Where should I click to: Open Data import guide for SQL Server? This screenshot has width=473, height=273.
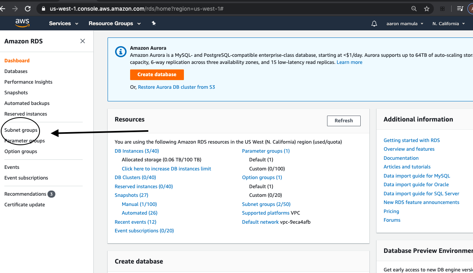[x=421, y=194]
